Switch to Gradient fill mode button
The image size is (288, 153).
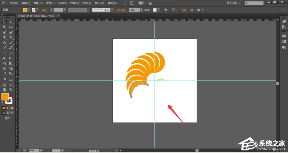[x=8, y=108]
